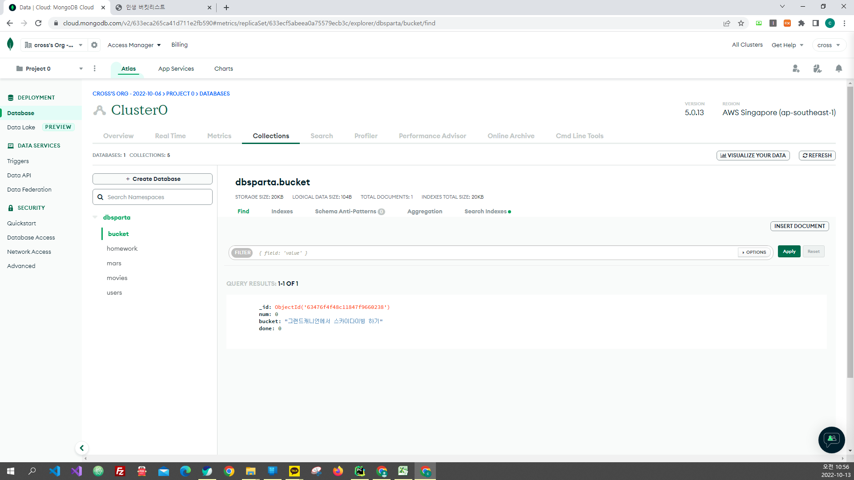Select the movies collection
The image size is (854, 480).
click(x=117, y=278)
